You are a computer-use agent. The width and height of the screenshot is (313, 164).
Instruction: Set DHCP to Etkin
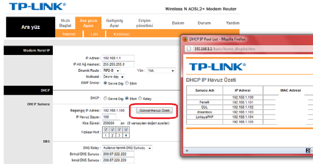click(127, 99)
